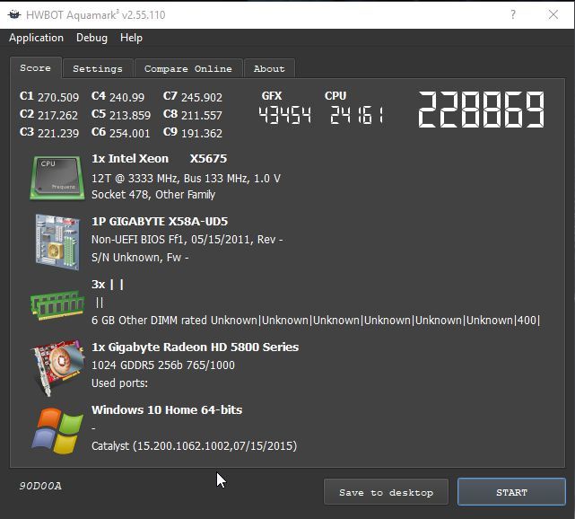
Task: Click the '1x Intel Xeon X5675' heading
Action: pyautogui.click(x=159, y=159)
